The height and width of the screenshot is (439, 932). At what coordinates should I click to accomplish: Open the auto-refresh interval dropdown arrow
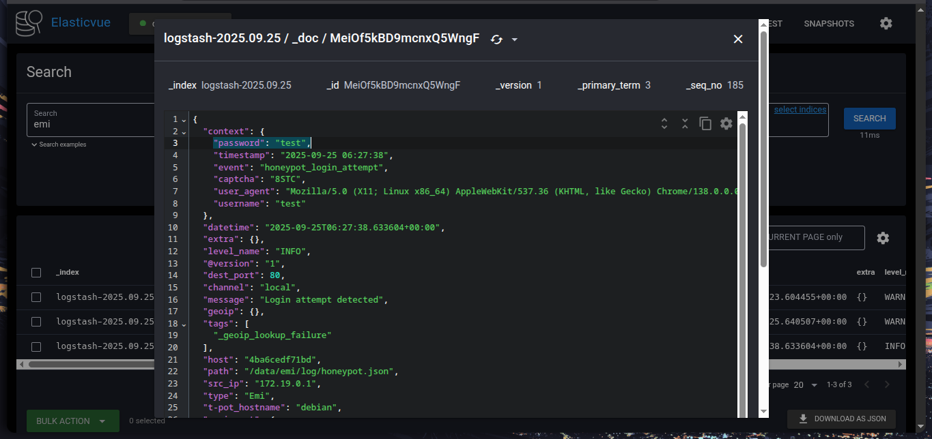515,40
